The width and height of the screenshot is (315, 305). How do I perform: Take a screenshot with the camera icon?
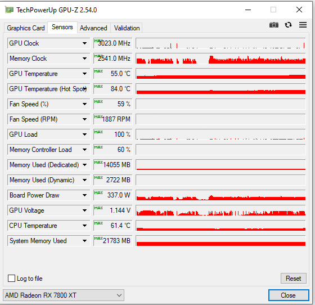274,25
